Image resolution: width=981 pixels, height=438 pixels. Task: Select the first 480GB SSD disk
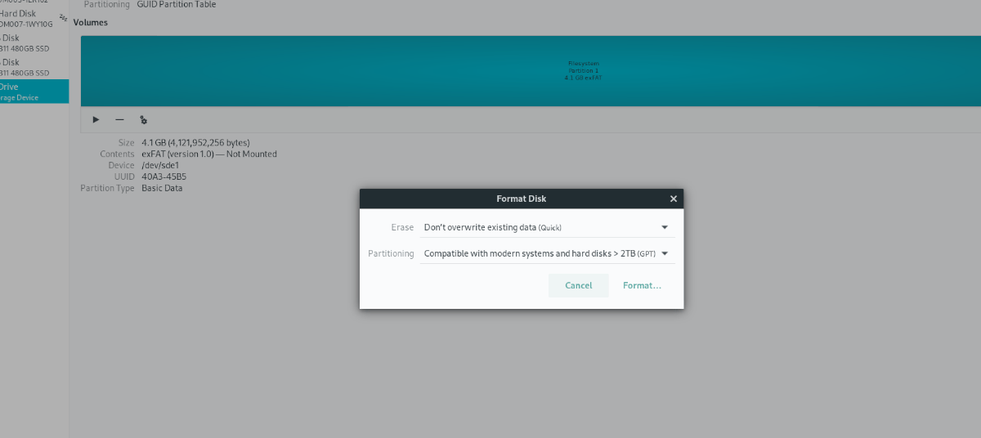coord(31,42)
